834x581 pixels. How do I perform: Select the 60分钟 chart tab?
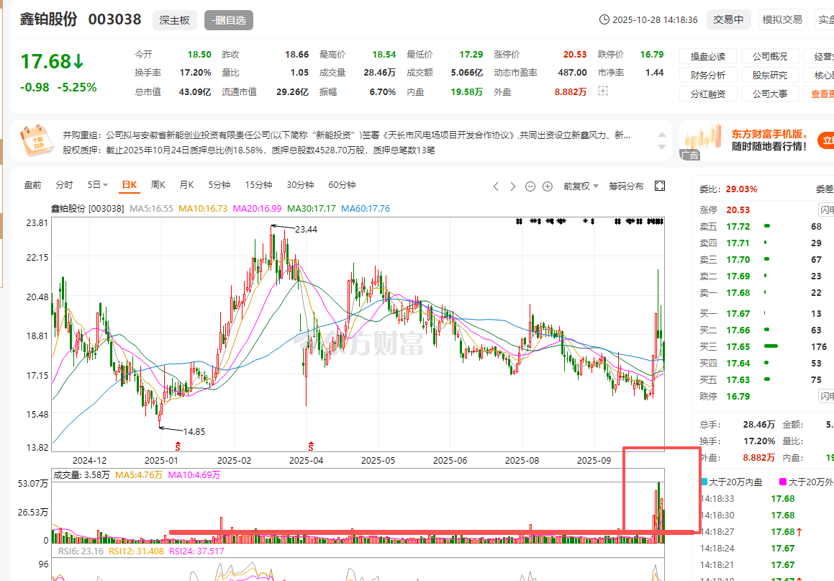(x=342, y=185)
